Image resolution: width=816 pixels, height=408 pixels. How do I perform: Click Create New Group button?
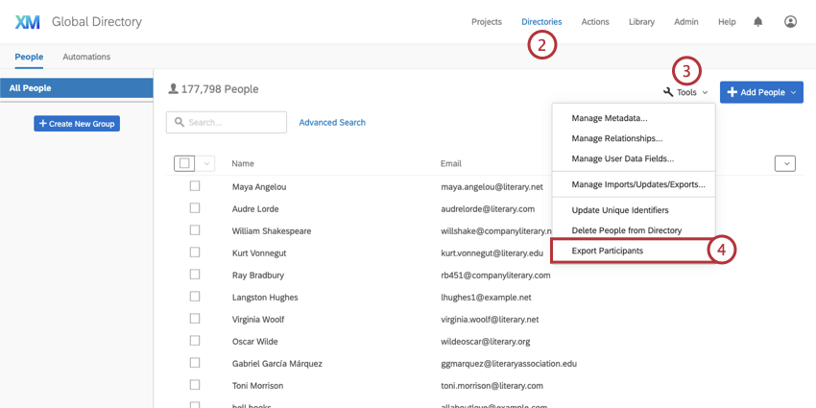(77, 124)
